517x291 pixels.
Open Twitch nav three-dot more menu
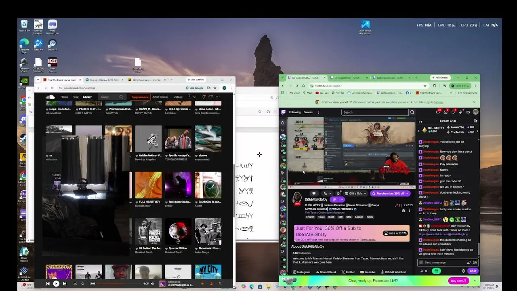coord(318,112)
